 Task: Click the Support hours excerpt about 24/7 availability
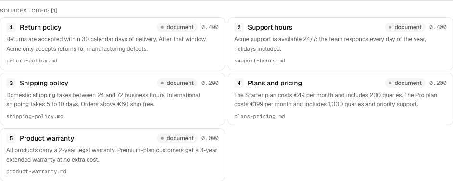330,44
